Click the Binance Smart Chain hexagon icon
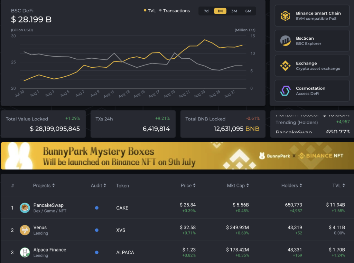Screen dimensions: 354x263 pos(285,15)
